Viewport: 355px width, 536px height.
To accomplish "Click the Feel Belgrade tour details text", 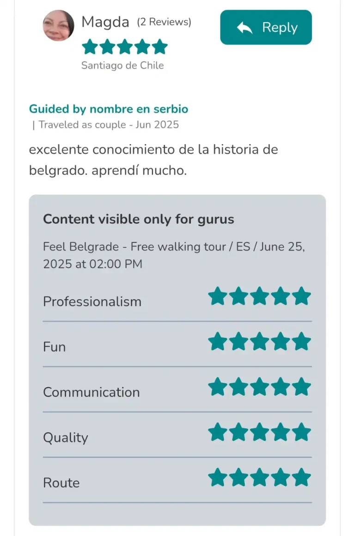I will pos(174,255).
